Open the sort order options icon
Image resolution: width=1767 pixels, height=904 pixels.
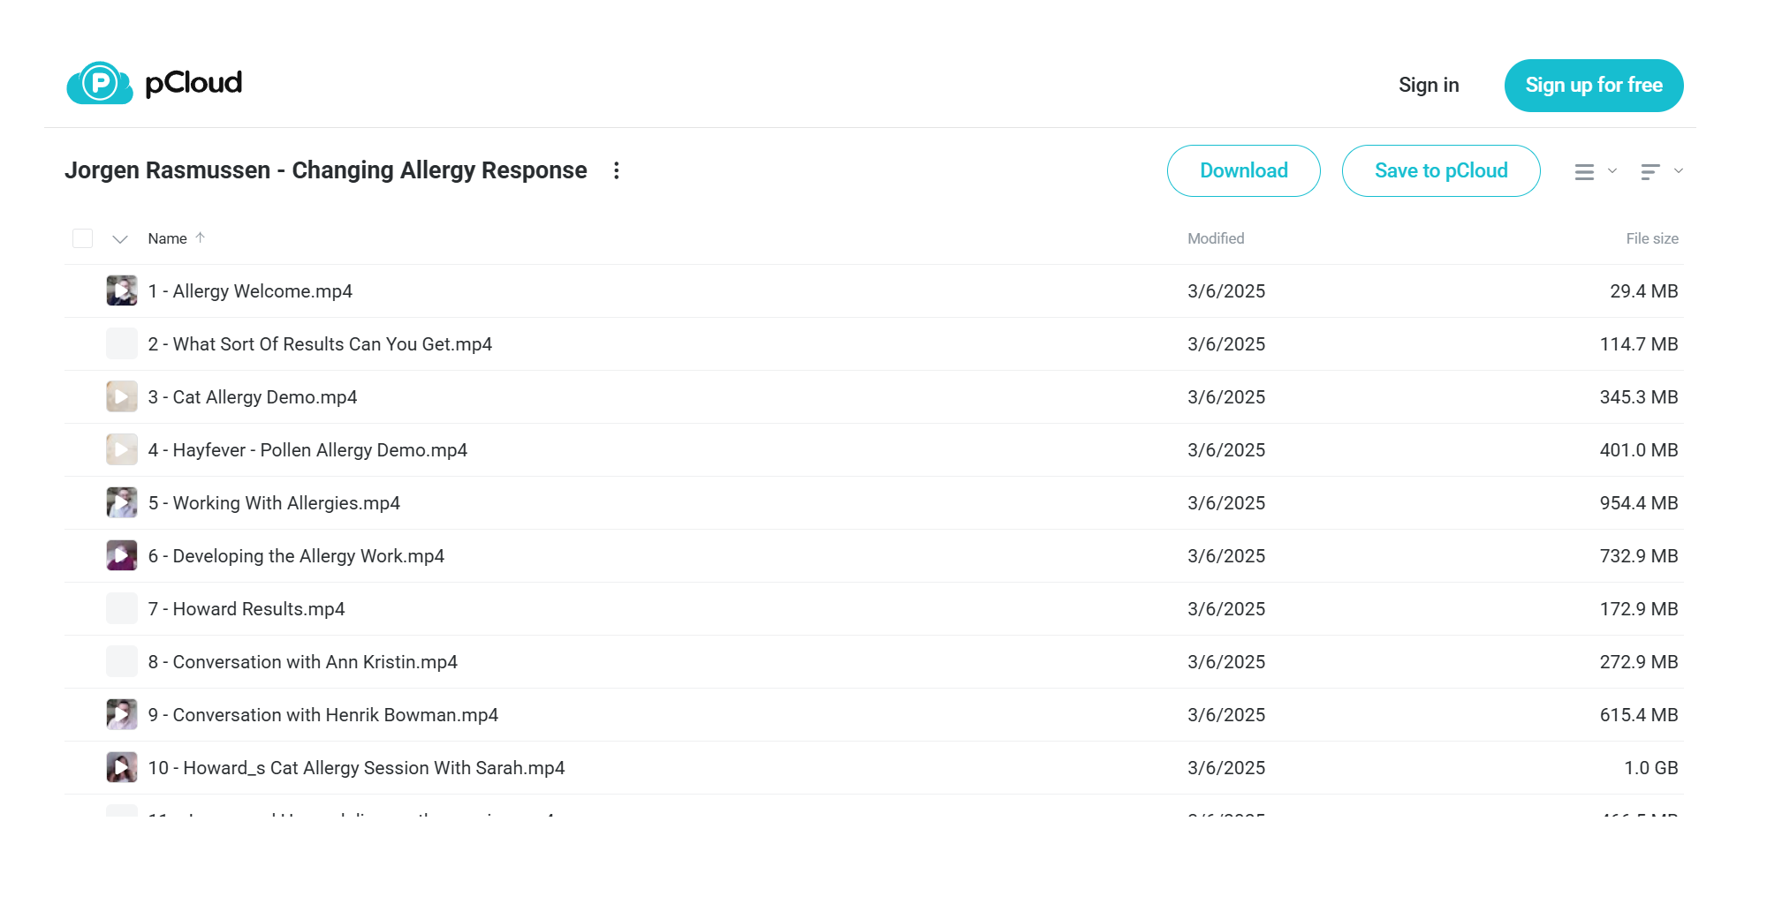coord(1650,171)
